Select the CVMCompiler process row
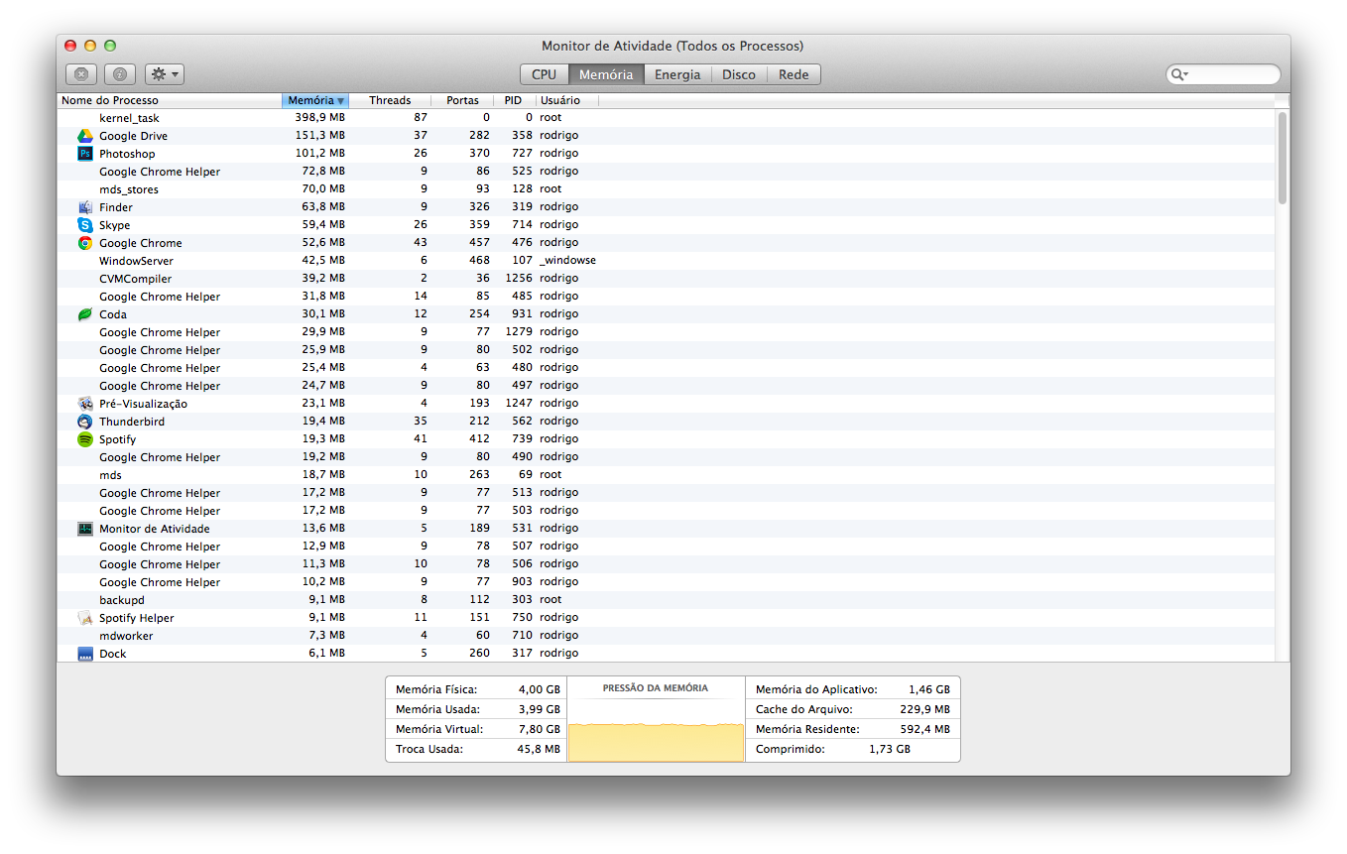 click(666, 279)
